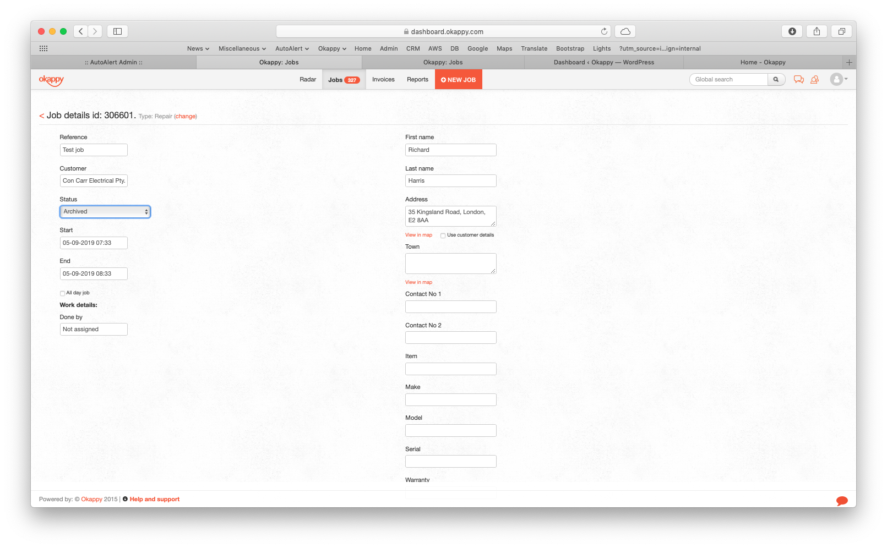Expand the AutoAlert bookmarks folder
887x548 pixels.
[x=292, y=48]
